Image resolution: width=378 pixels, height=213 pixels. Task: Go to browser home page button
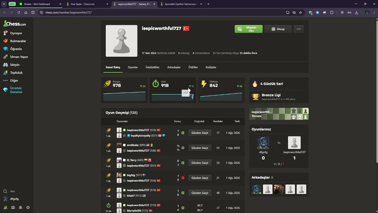[x=26, y=12]
